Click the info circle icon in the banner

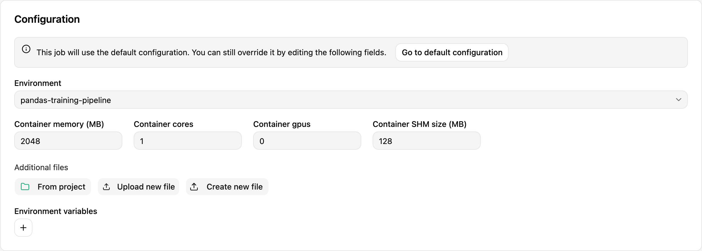tap(26, 49)
